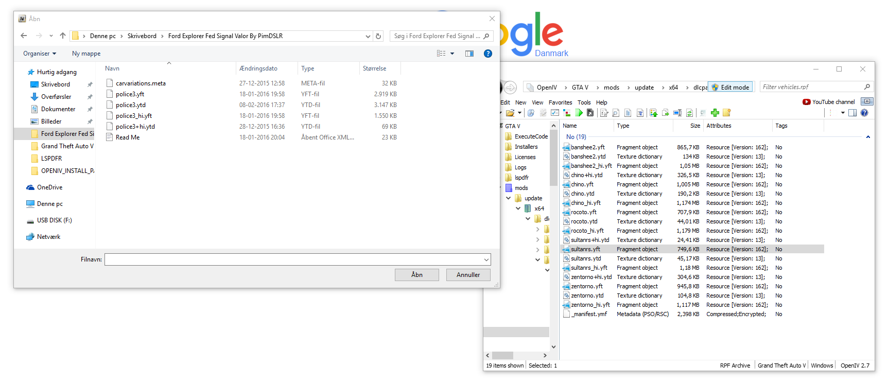Click the OpenIV text document T icon
Screen dimensions: 888x383
(x=640, y=113)
